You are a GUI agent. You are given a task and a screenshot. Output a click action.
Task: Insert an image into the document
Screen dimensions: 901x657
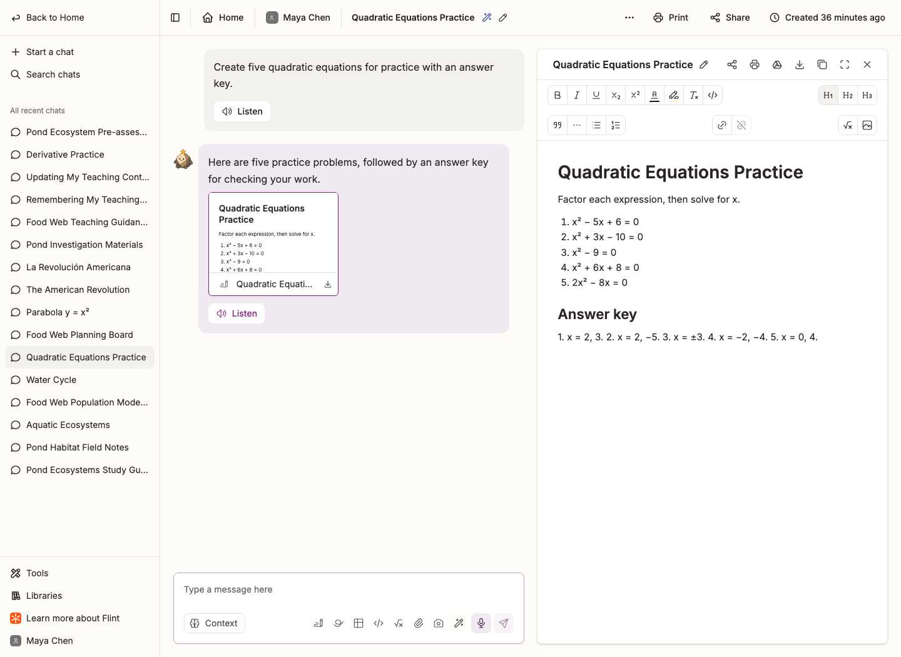[x=867, y=125]
